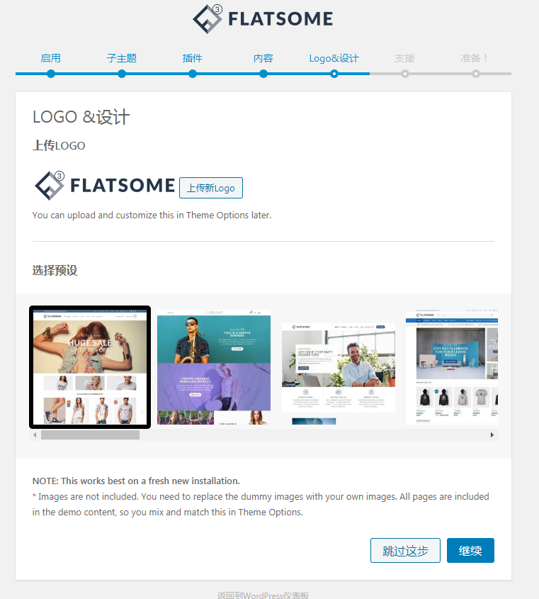Open the 内容 wizard step

263,58
